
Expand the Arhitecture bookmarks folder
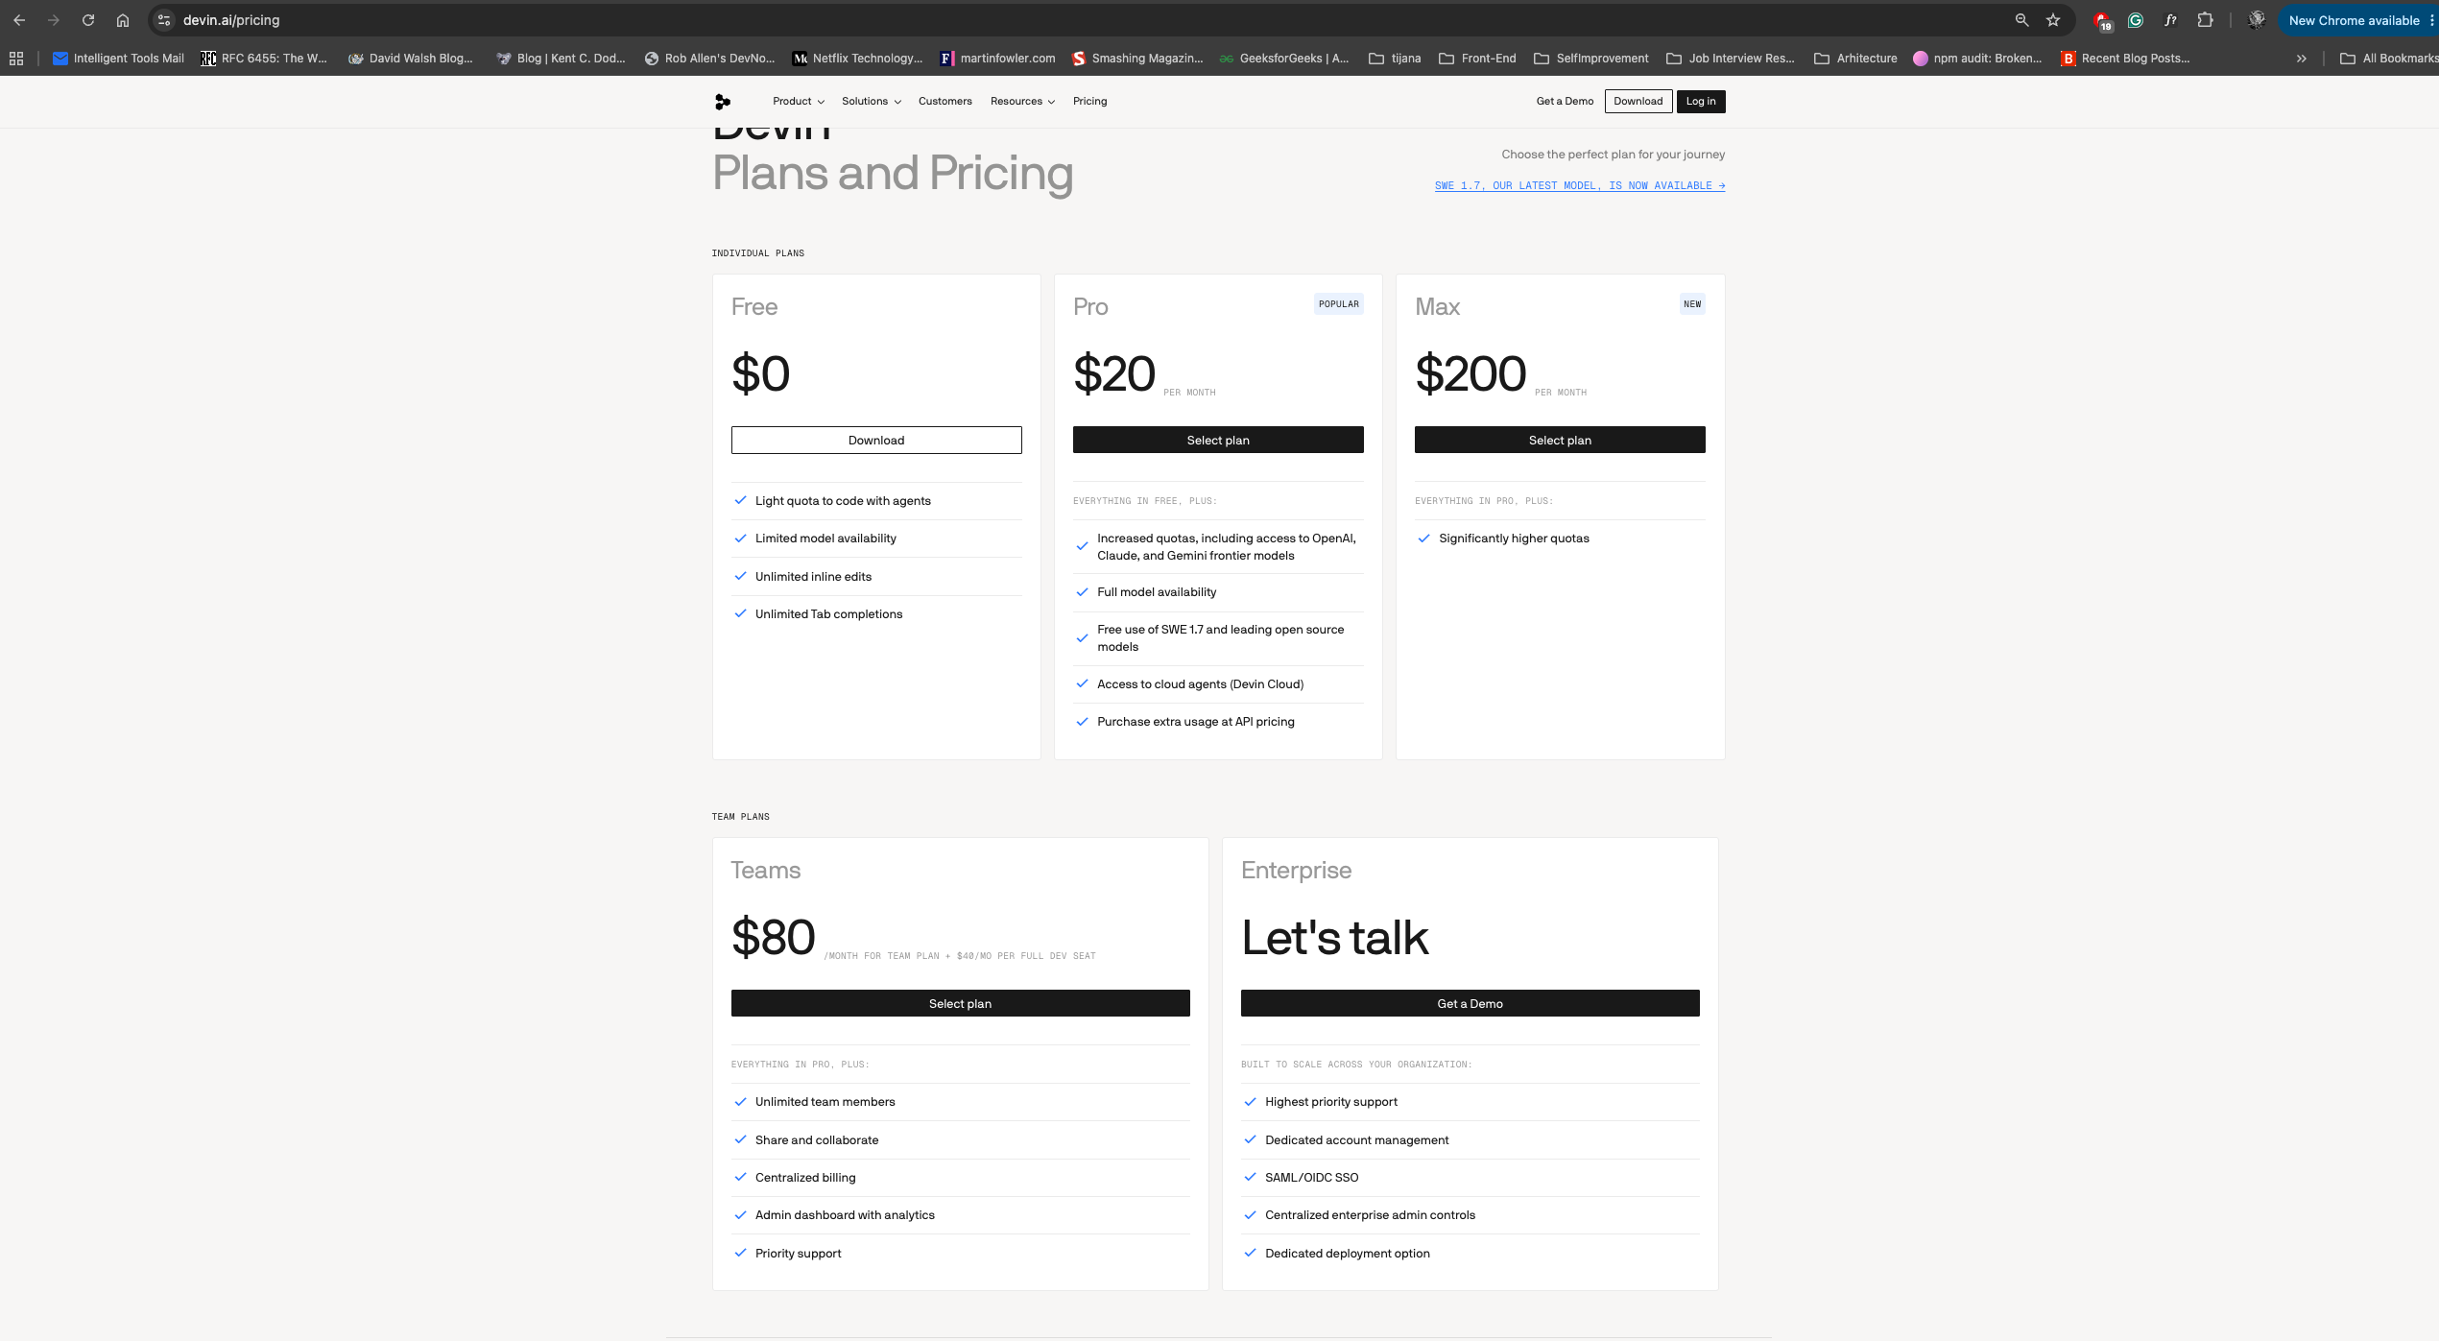click(x=1855, y=59)
